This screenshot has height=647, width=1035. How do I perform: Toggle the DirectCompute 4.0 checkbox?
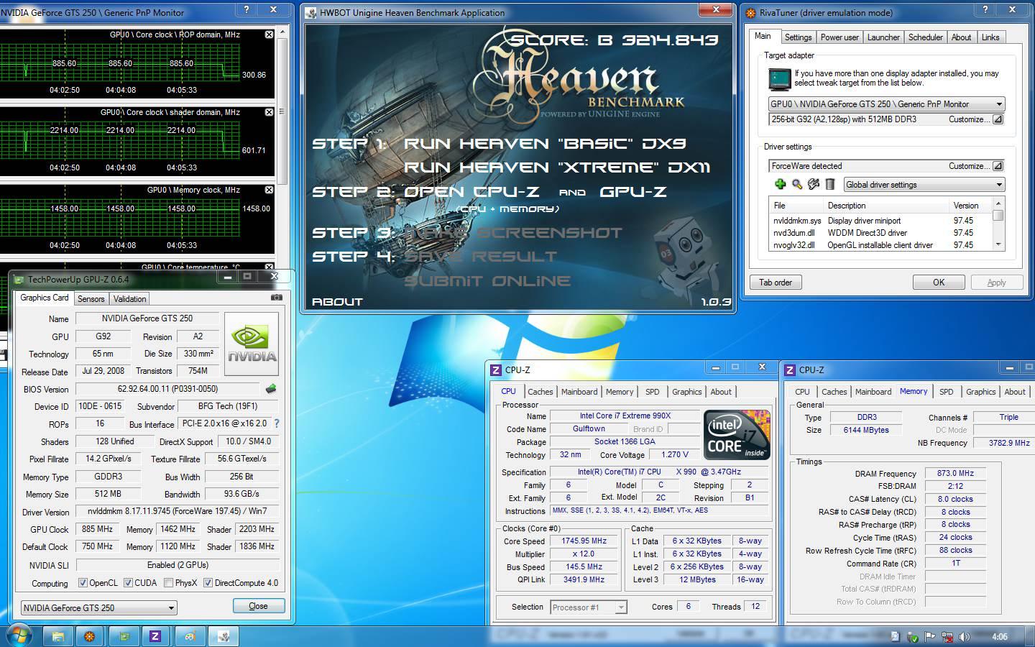point(208,583)
